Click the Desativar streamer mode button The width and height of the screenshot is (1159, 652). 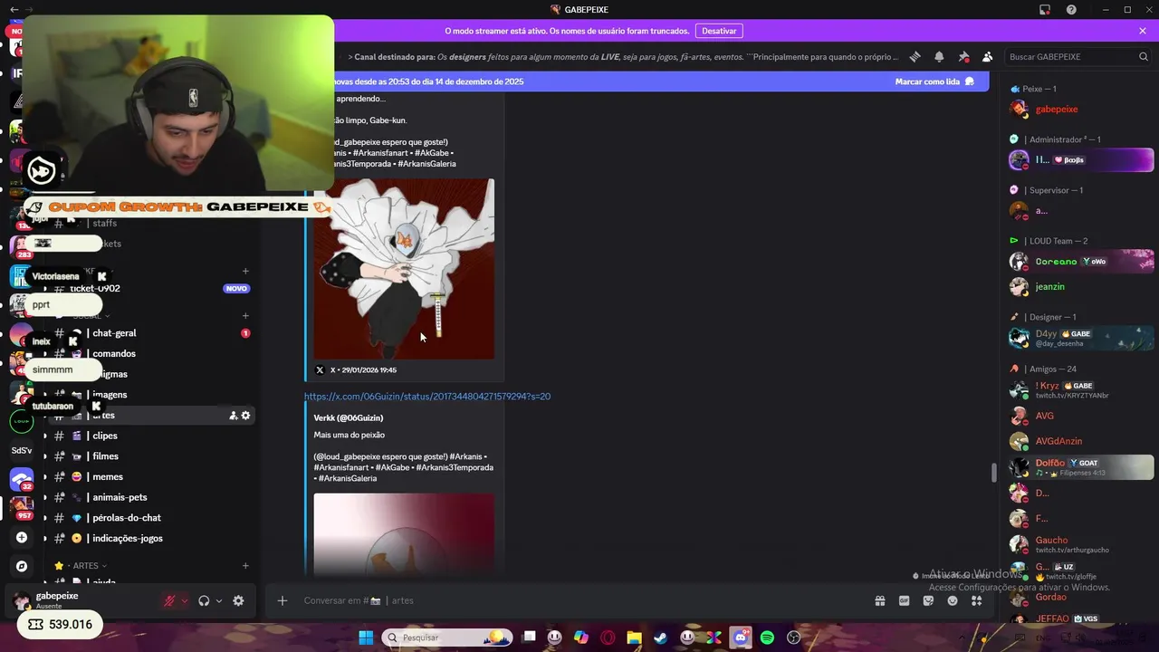click(719, 31)
